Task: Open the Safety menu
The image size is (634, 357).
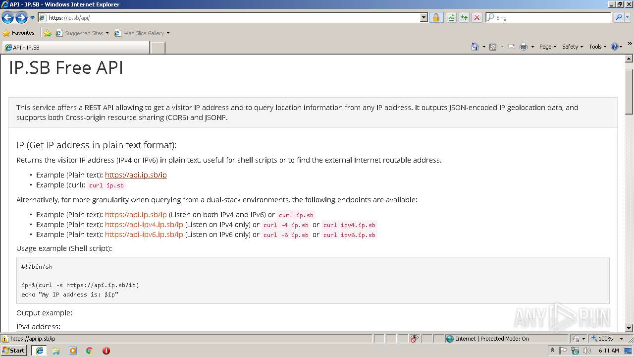Action: 572,47
